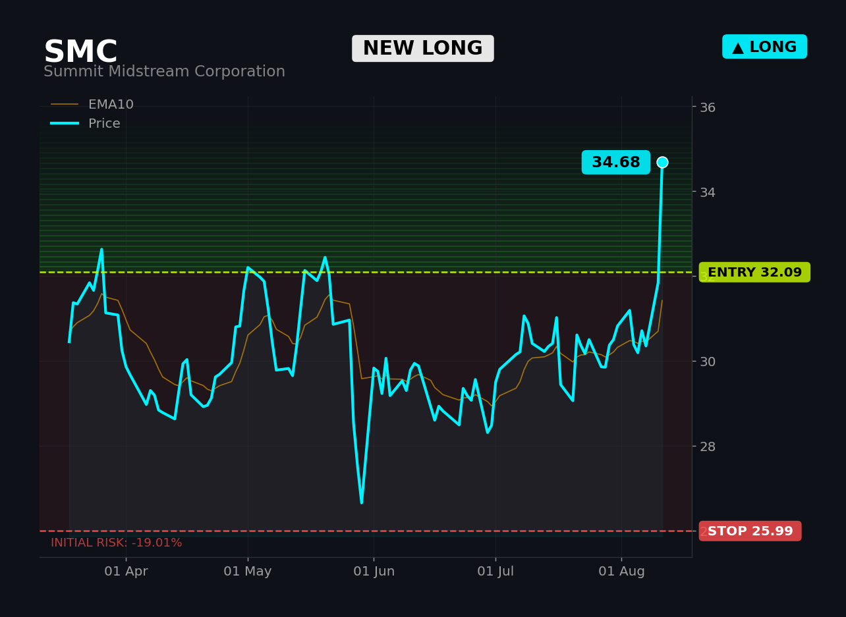Click the ENTRY 32.09 level tag
Screen dimensions: 846x617
click(x=754, y=273)
